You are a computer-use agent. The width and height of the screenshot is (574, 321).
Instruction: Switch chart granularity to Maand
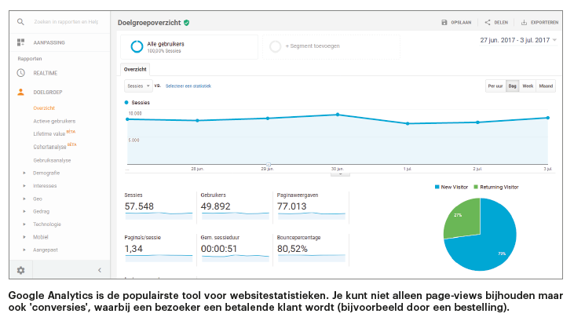click(546, 86)
